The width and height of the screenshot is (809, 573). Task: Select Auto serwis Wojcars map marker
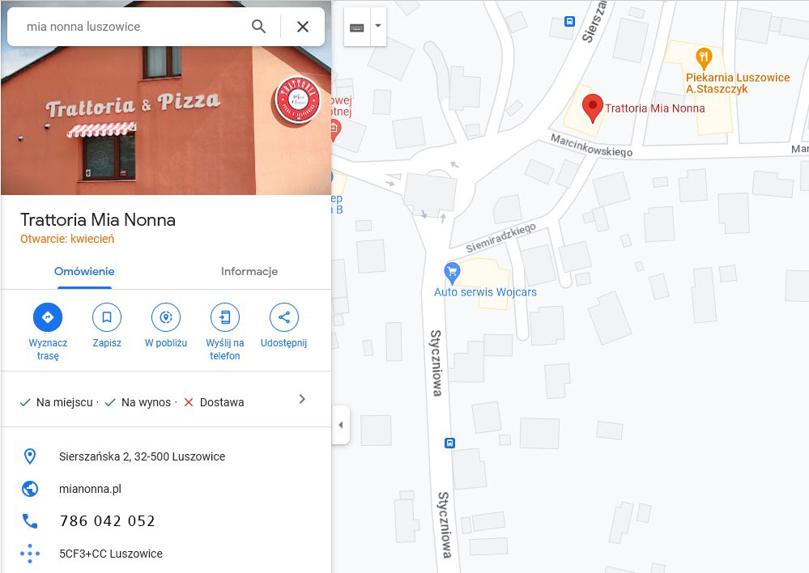pyautogui.click(x=452, y=274)
